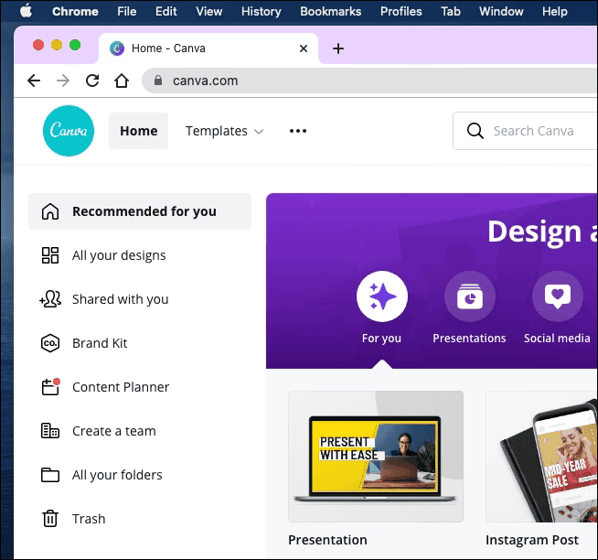
Task: Click the Instagram Post card title
Action: [x=532, y=540]
